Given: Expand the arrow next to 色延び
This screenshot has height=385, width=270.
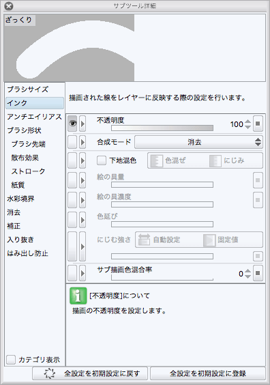Looking at the screenshot, I should [x=82, y=220].
